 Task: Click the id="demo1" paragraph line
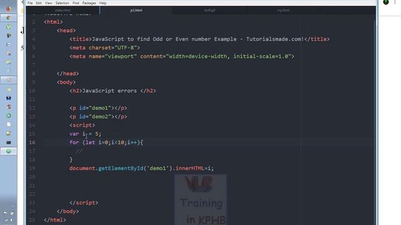tap(98, 108)
